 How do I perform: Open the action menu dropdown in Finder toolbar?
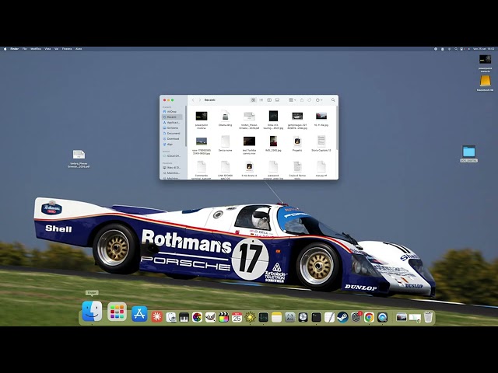319,100
